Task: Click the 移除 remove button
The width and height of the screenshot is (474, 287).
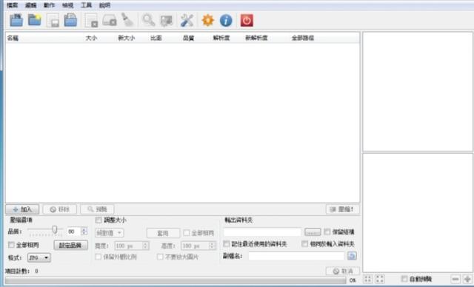Action: [x=59, y=209]
